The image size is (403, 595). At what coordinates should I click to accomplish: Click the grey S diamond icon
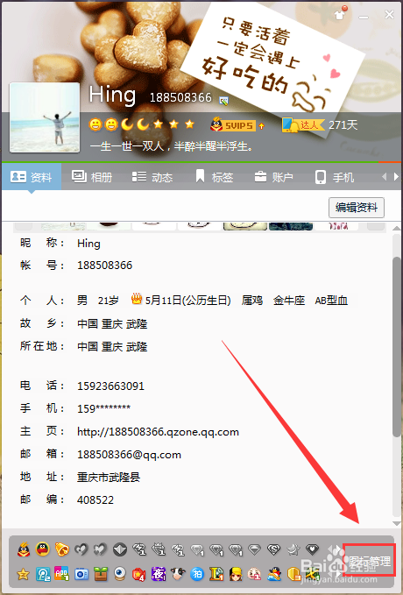(x=273, y=549)
